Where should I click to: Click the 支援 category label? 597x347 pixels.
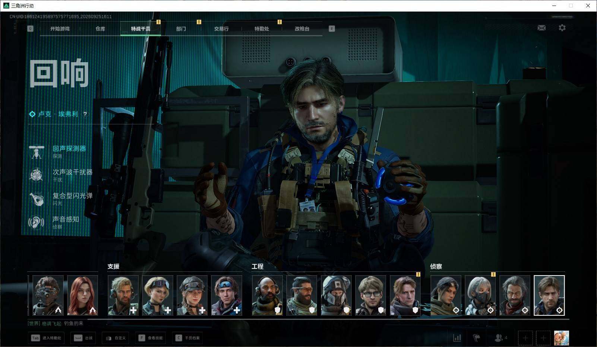click(x=114, y=267)
